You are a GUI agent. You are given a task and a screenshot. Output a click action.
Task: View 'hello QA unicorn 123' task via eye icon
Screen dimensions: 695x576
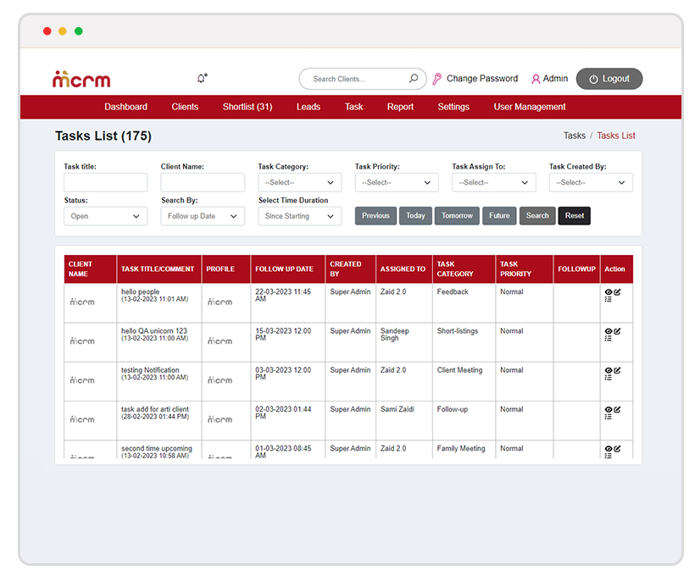(608, 331)
